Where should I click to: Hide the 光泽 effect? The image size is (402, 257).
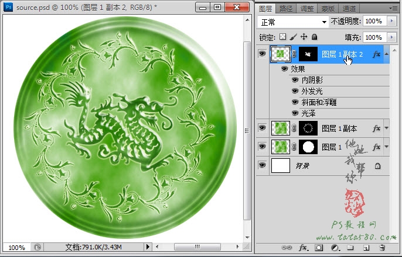click(295, 113)
